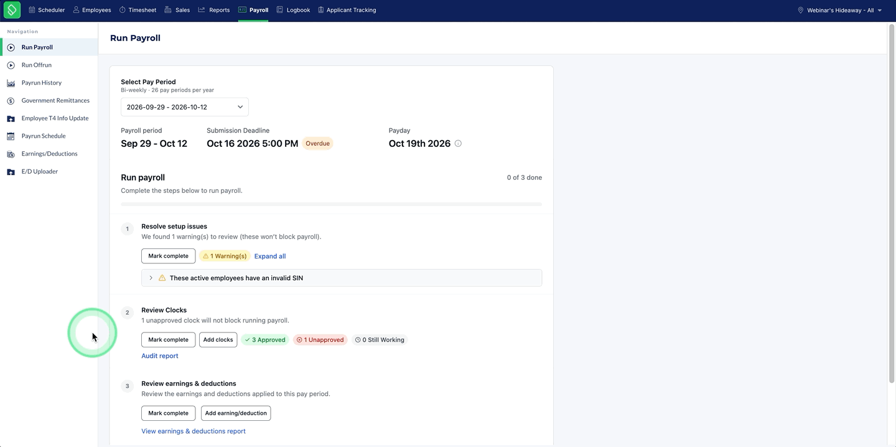Screen dimensions: 896x447
Task: Click the '0 of 3 done' text
Action: (525, 177)
